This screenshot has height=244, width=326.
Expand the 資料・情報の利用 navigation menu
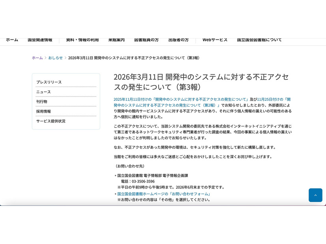point(82,40)
